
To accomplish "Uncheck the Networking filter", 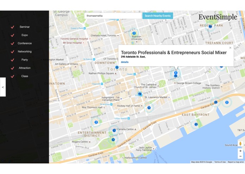I will click(12, 52).
